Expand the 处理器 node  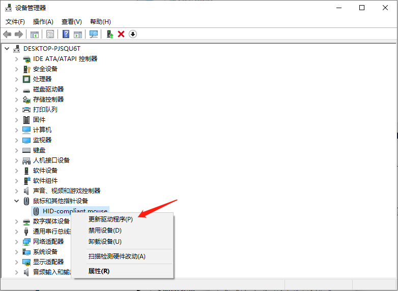click(16, 79)
